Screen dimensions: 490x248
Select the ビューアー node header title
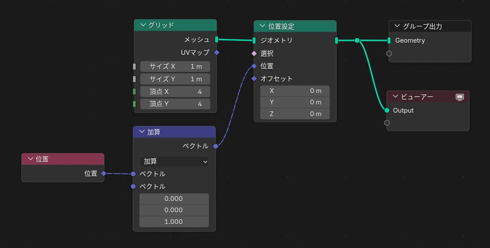pyautogui.click(x=417, y=97)
